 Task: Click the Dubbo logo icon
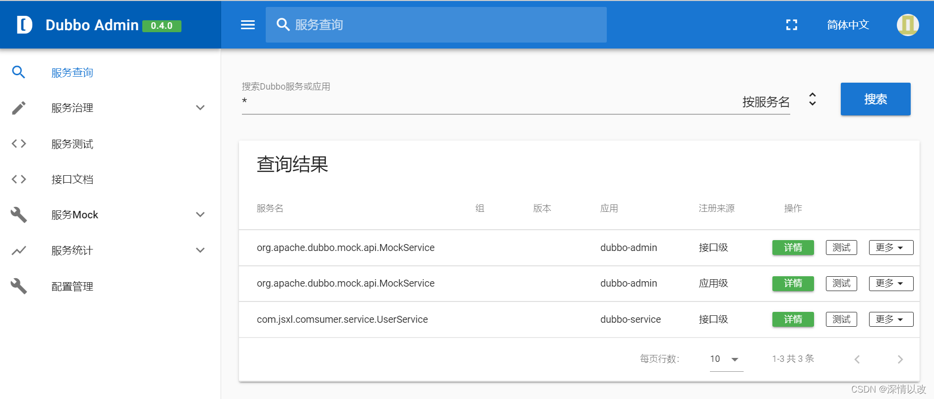[x=24, y=25]
